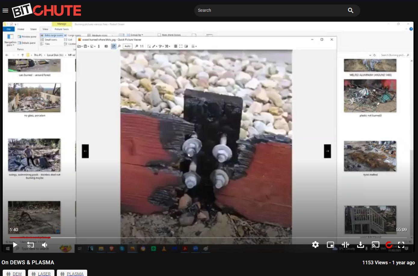Enable picture-in-picture mode
Screen dimensions: 418x276
click(x=330, y=245)
